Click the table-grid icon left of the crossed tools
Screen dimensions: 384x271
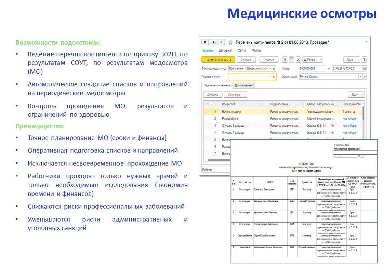(291, 59)
